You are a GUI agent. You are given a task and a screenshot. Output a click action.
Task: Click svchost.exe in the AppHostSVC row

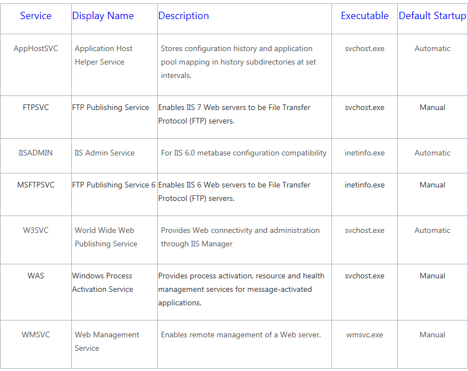(365, 48)
